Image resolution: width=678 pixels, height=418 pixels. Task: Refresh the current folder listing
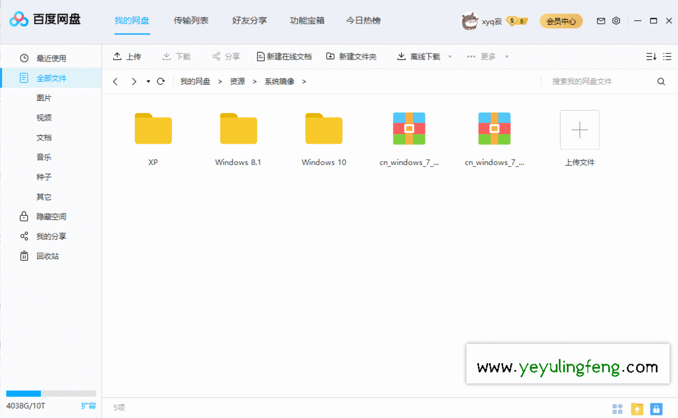161,82
